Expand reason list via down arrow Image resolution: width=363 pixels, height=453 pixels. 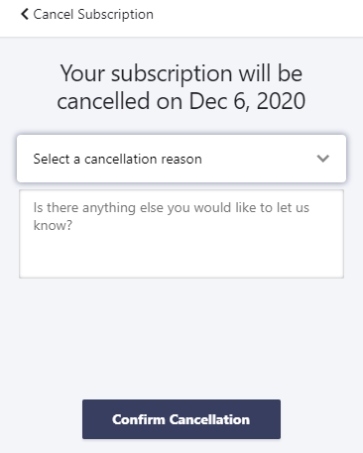coord(322,159)
